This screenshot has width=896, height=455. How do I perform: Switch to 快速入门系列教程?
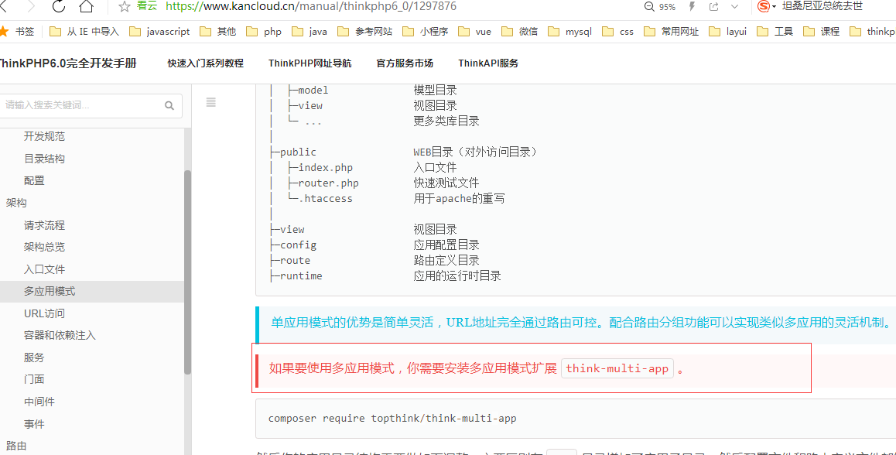pos(204,63)
